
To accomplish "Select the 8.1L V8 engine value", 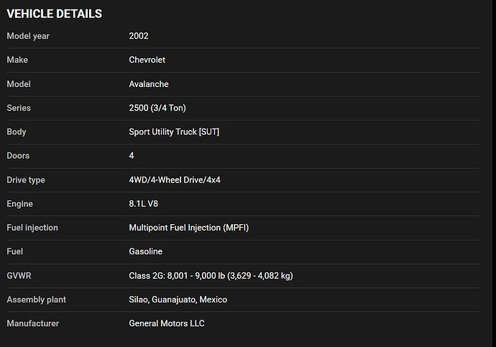I will point(143,204).
